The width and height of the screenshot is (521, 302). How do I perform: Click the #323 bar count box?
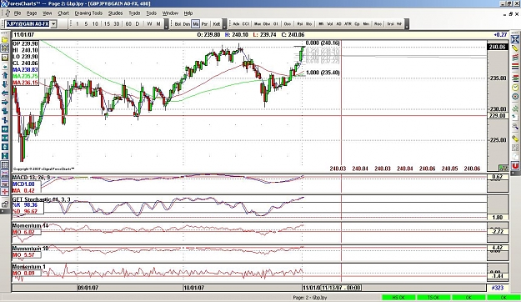click(498, 288)
